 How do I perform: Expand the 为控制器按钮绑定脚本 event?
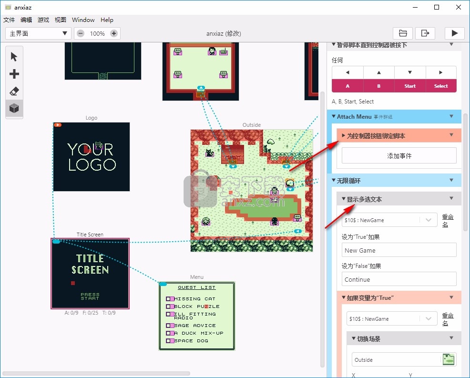344,135
